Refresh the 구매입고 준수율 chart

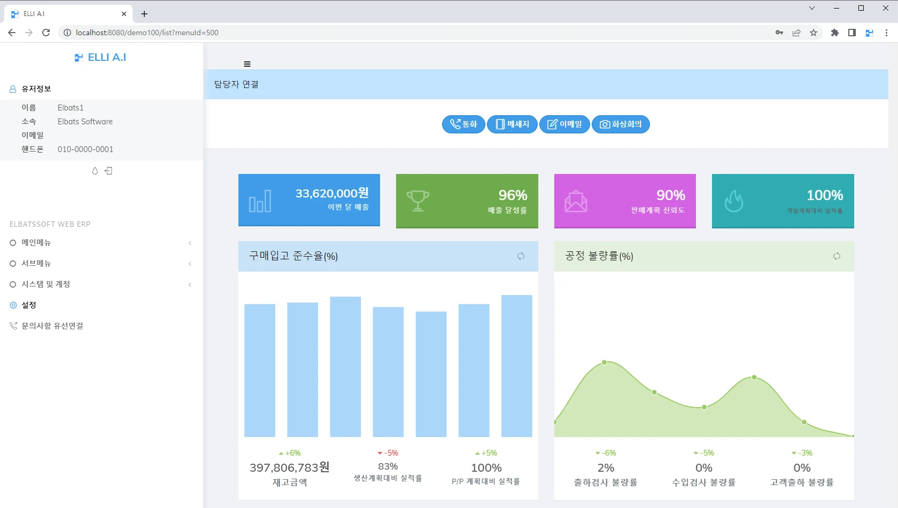tap(521, 256)
